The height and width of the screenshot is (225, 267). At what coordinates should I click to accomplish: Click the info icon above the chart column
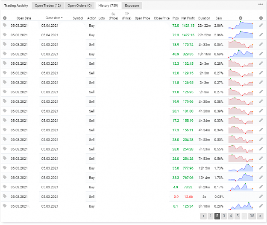[x=241, y=18]
